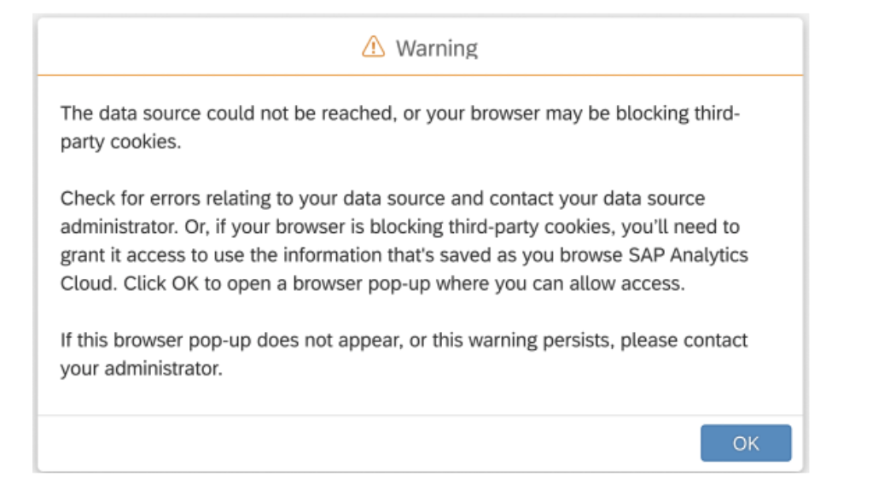
Task: Click the line starting 'If this browser pop-up'
Action: 404,340
